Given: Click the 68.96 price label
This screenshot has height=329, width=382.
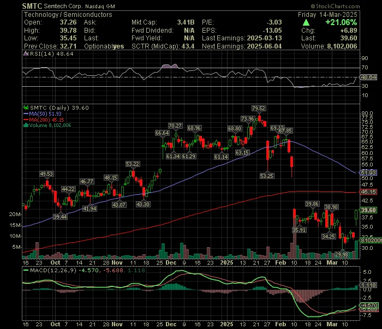Looking at the screenshot, I should (194, 128).
